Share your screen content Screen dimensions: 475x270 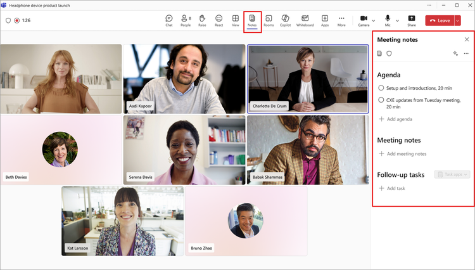[x=412, y=21]
